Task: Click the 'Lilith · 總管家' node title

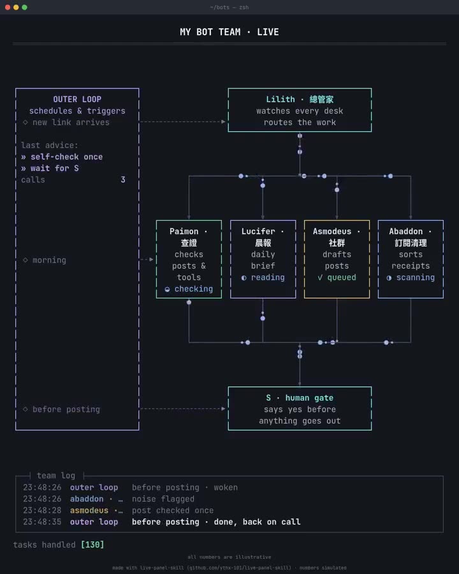Action: tap(300, 99)
